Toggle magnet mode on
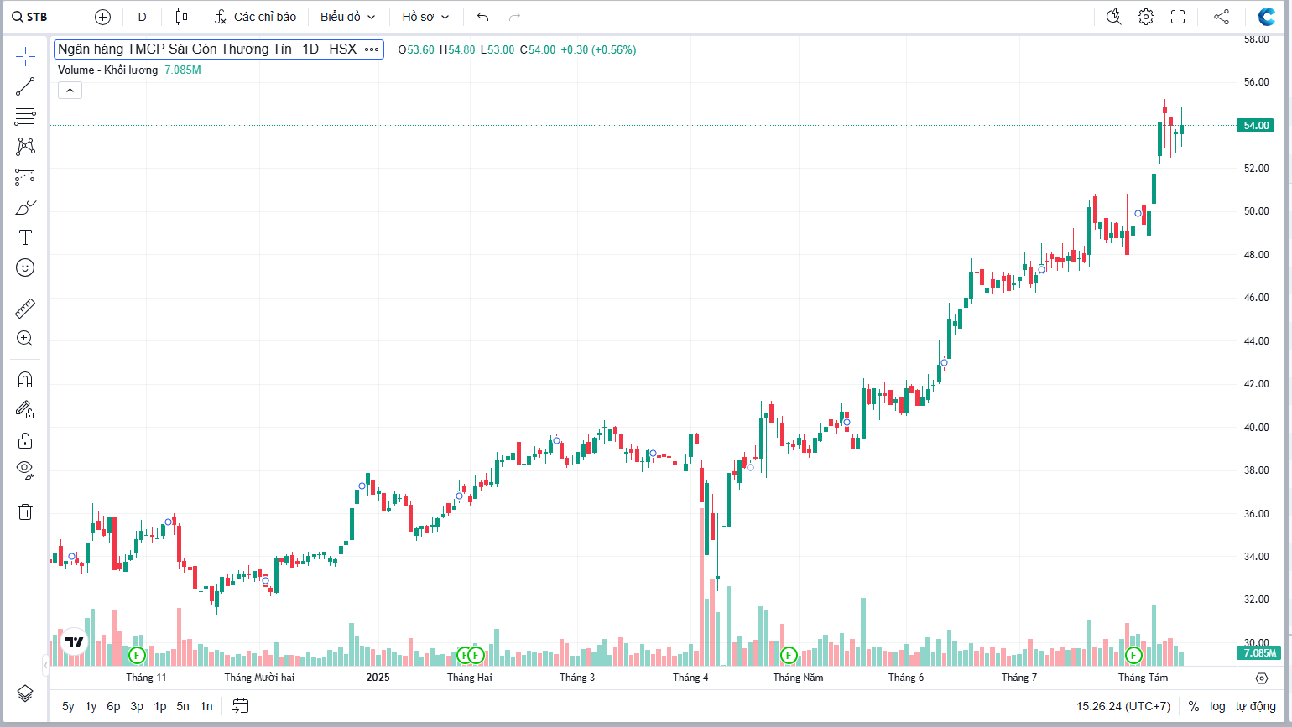This screenshot has width=1292, height=727. pos(25,380)
